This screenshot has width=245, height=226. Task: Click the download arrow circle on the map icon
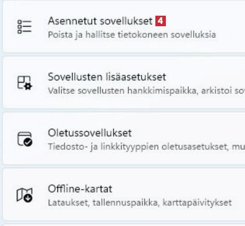[29, 199]
